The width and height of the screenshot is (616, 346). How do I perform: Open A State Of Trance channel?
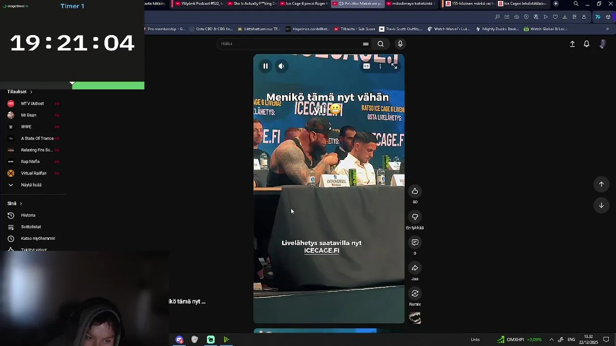tap(33, 138)
